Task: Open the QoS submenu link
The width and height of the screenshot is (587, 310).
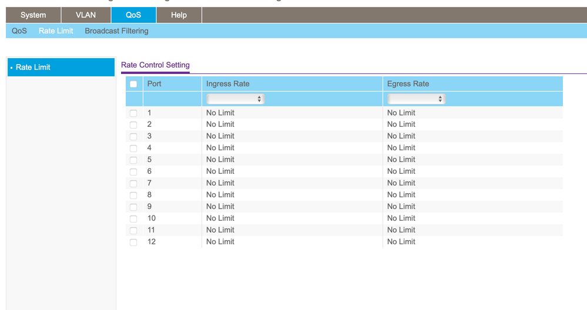Action: pyautogui.click(x=19, y=31)
